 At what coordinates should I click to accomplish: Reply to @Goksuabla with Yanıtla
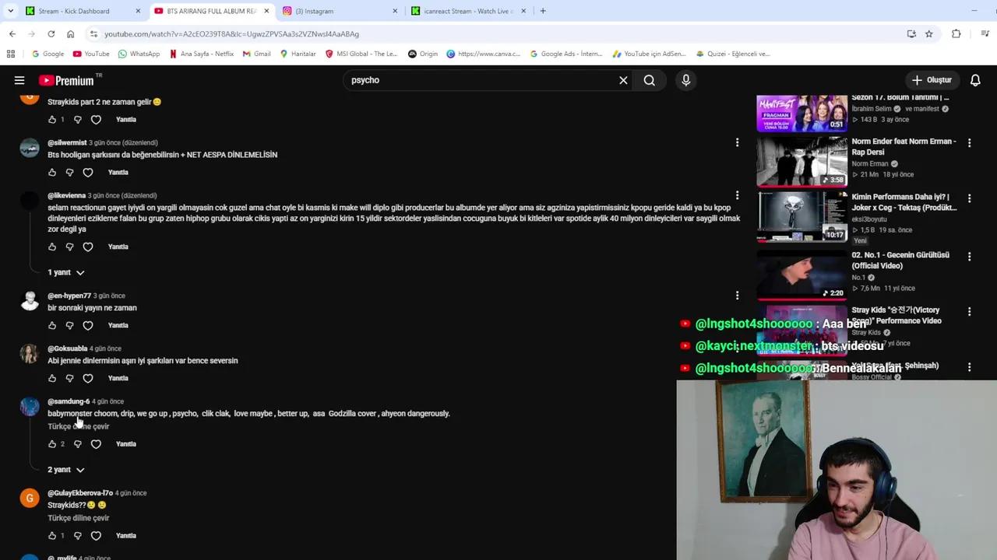pos(118,379)
